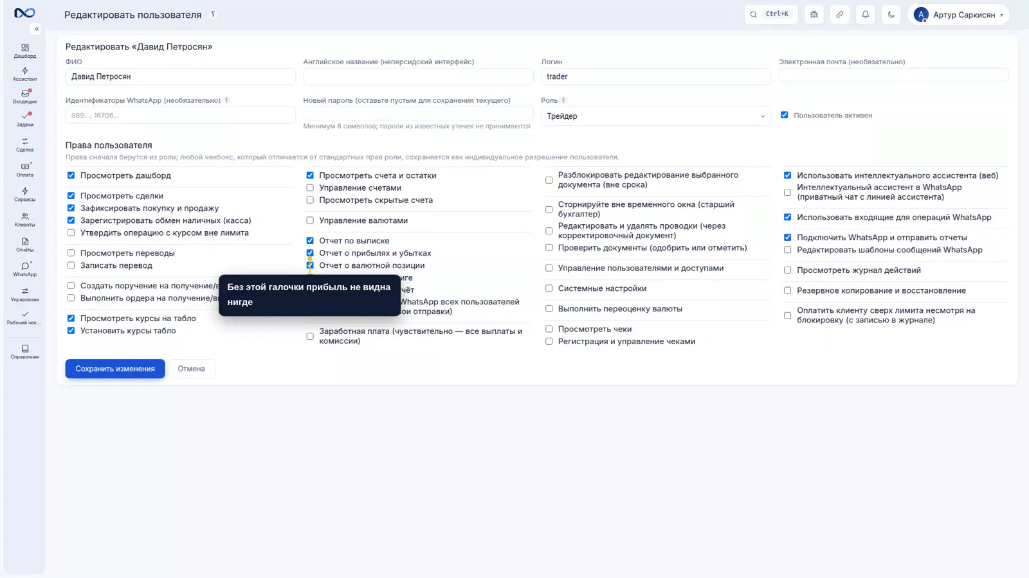Uncheck Установить курсы табло

71,331
